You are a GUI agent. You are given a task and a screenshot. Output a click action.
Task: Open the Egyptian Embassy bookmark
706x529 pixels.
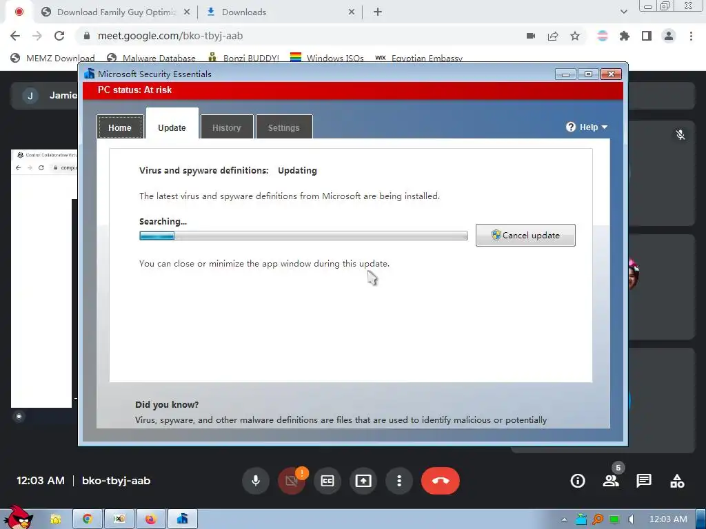419,58
